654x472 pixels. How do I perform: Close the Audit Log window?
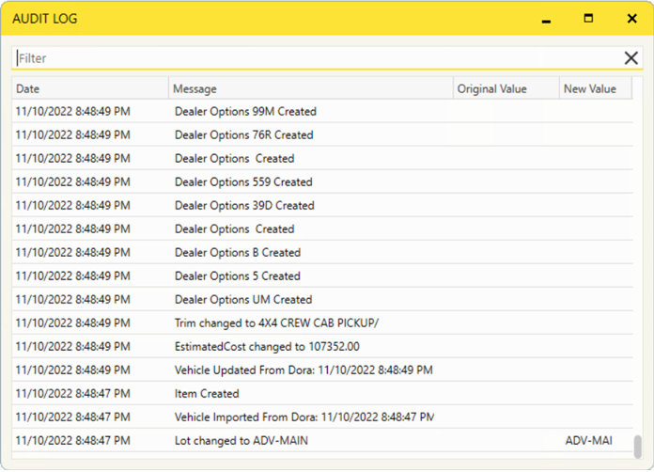631,19
